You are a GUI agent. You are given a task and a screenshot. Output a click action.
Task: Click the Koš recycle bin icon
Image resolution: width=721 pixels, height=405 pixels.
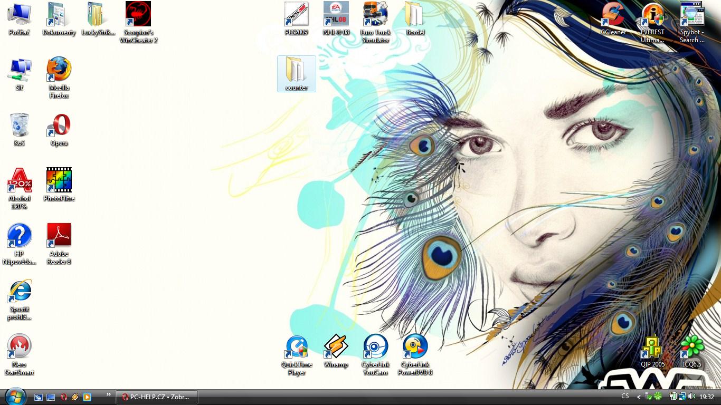(x=20, y=126)
